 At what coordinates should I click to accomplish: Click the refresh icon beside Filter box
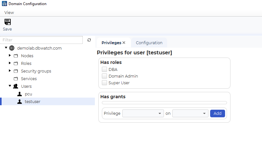(89, 40)
